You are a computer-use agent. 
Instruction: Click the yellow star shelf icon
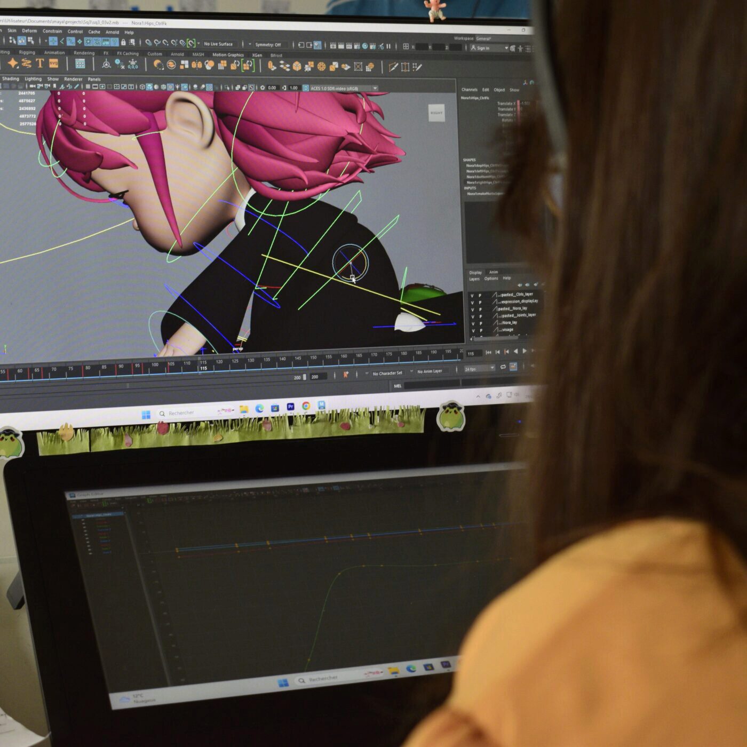(13, 63)
